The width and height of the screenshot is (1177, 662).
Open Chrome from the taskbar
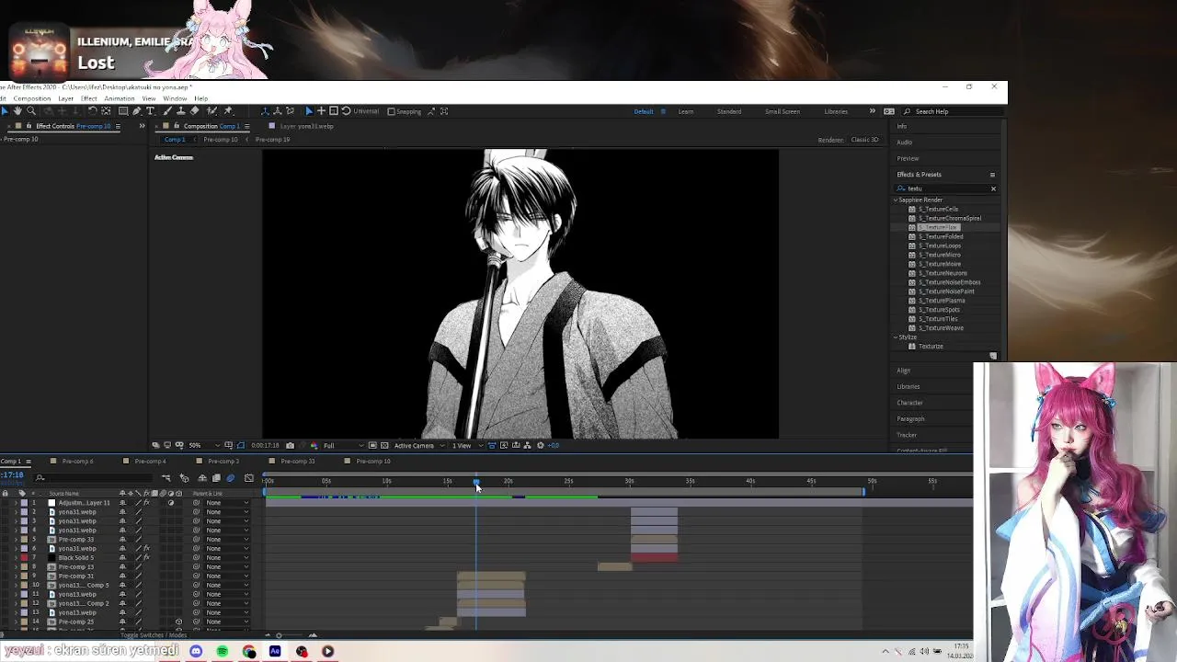(x=249, y=651)
